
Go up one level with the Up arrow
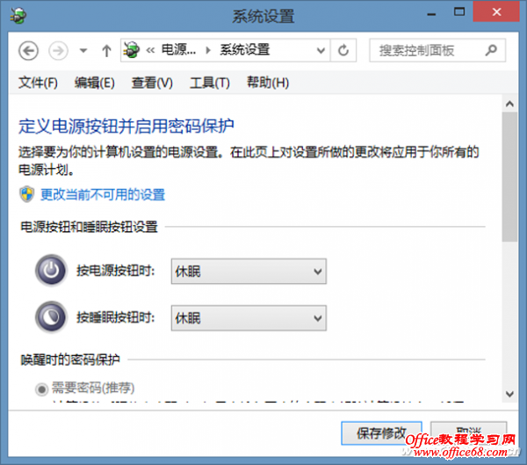[106, 51]
